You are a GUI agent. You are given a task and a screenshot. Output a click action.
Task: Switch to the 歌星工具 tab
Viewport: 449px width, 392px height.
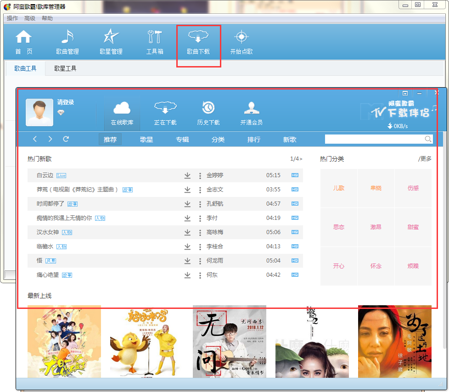click(x=65, y=68)
